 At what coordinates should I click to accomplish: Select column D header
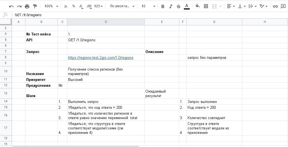coord(106,22)
